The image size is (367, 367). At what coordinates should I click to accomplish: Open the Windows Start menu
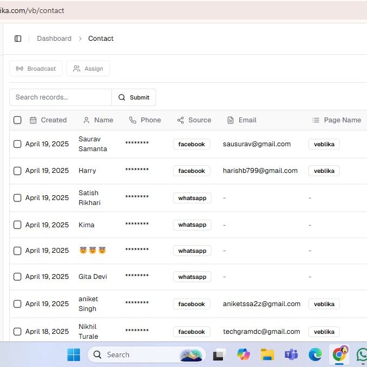[73, 354]
